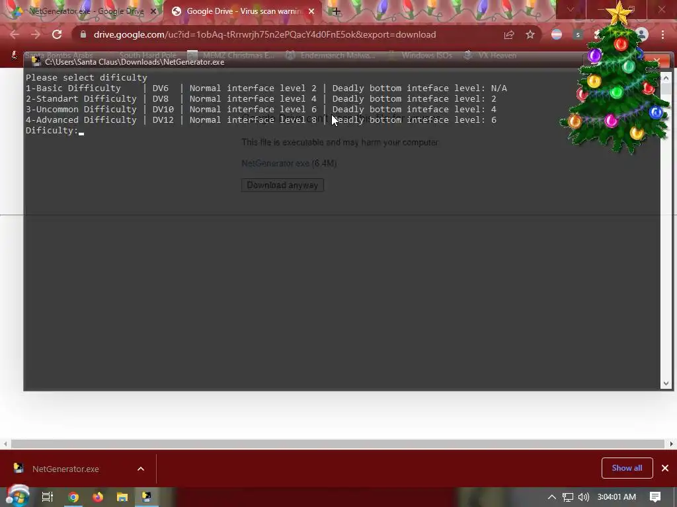The image size is (677, 507).
Task: Open the VX Heaven bookmark
Action: pos(490,55)
